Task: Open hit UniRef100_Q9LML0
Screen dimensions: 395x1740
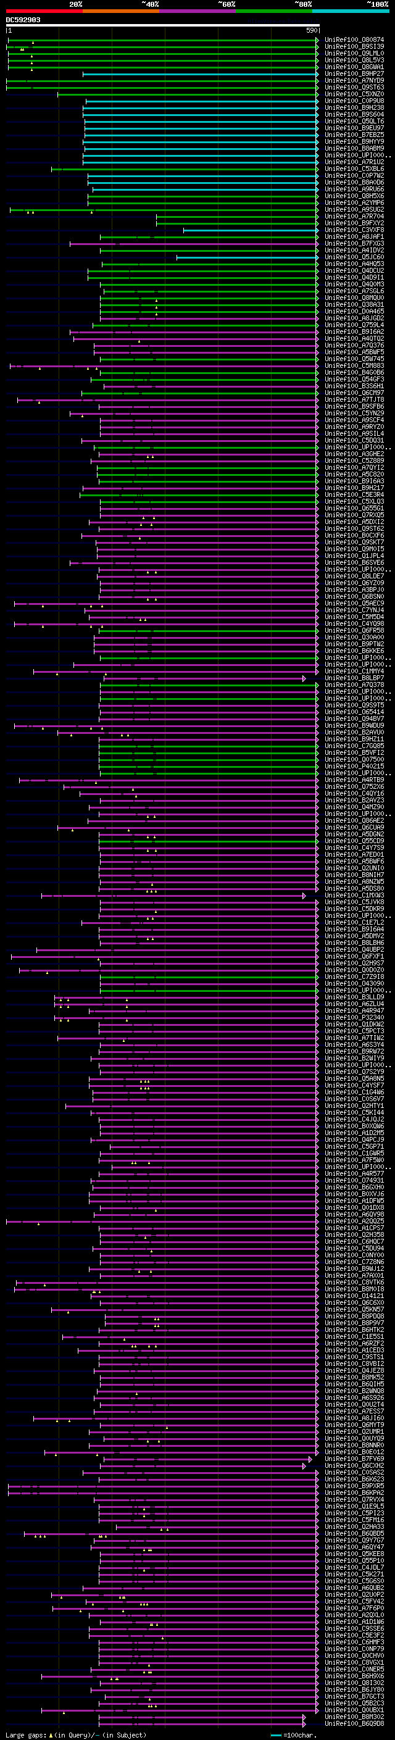Action: 354,53
